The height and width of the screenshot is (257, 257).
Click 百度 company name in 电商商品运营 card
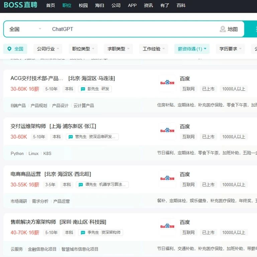click(x=185, y=174)
